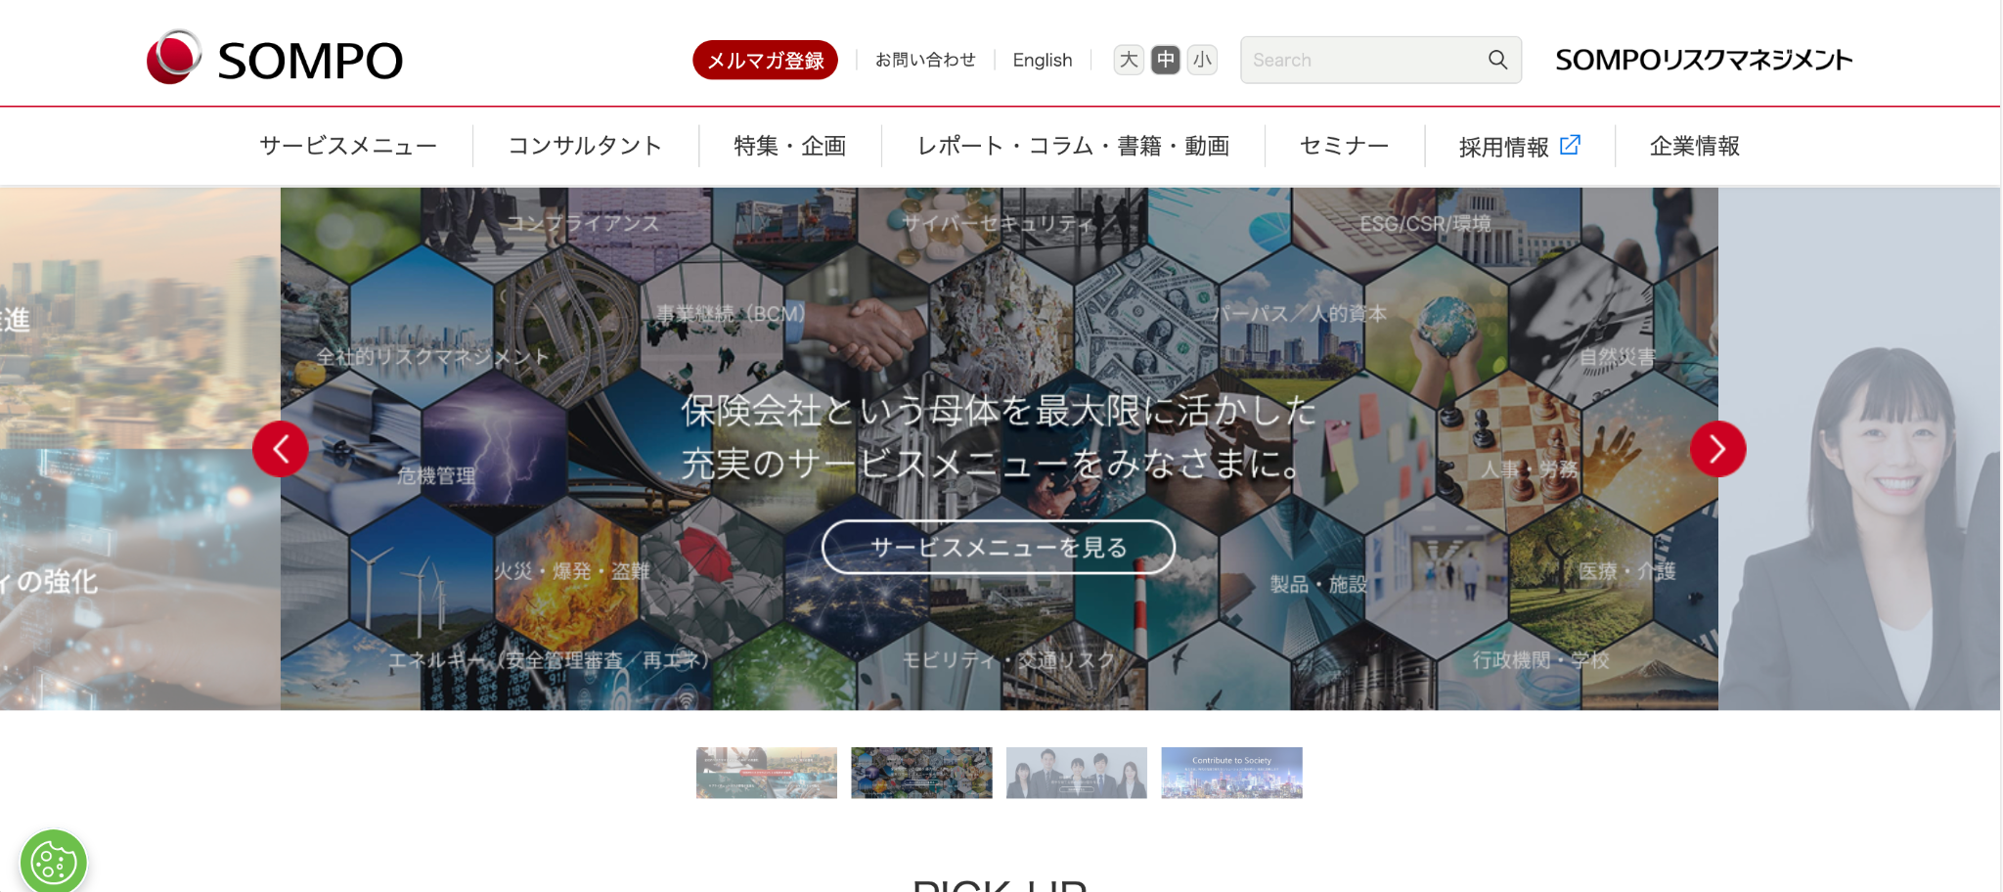Image resolution: width=2003 pixels, height=892 pixels.
Task: Click the メルマガ登録 button
Action: pos(765,60)
